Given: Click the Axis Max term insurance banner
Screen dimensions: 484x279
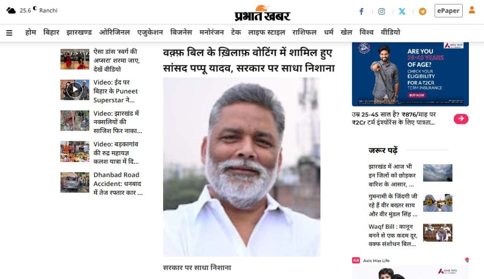Looking at the screenshot, I should [x=410, y=74].
